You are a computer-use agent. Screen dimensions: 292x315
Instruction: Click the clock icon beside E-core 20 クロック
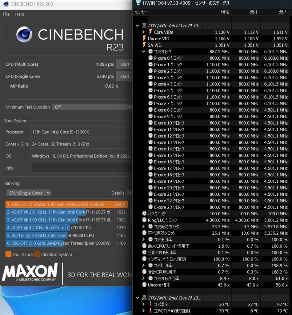(x=150, y=187)
